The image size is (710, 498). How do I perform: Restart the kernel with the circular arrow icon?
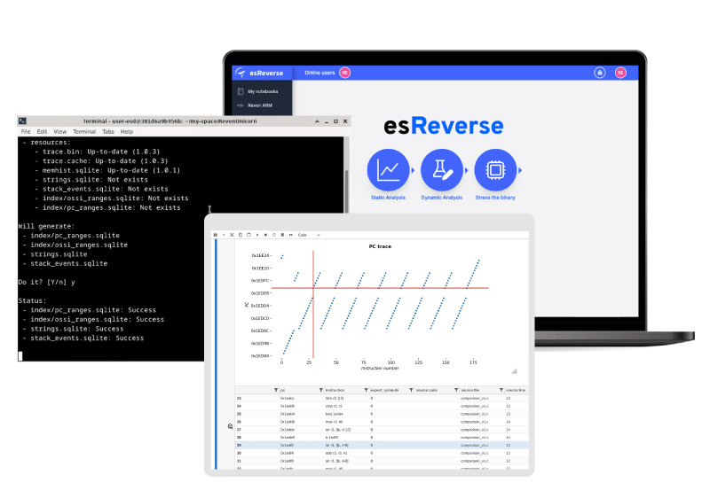coord(274,235)
